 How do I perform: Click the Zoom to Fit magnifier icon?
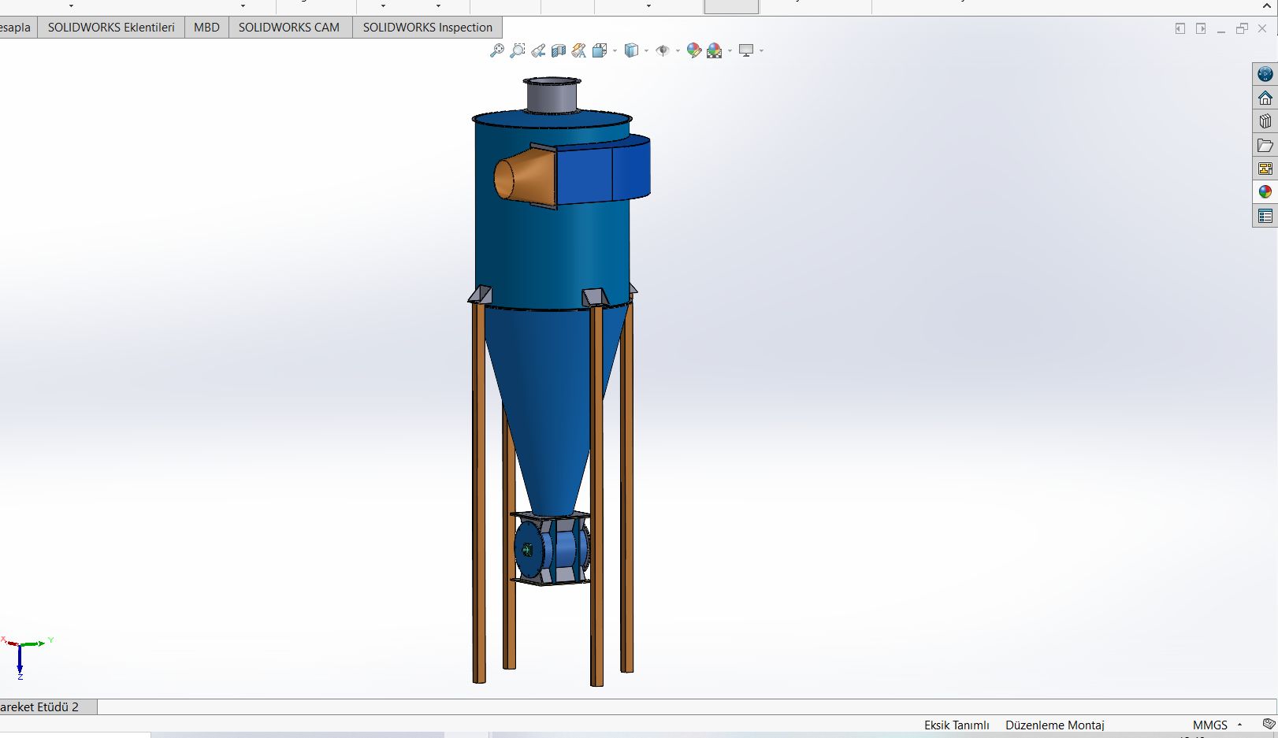pos(497,50)
